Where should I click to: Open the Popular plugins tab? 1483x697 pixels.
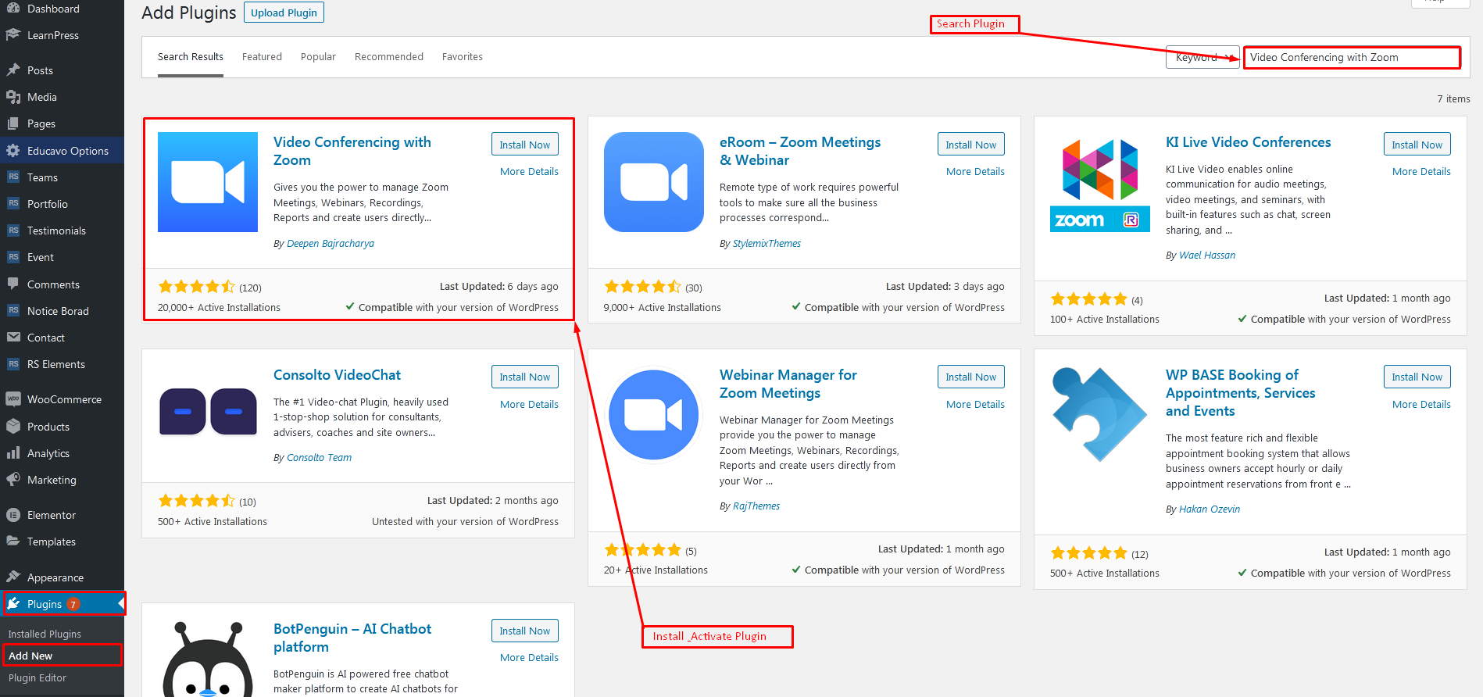click(x=318, y=57)
